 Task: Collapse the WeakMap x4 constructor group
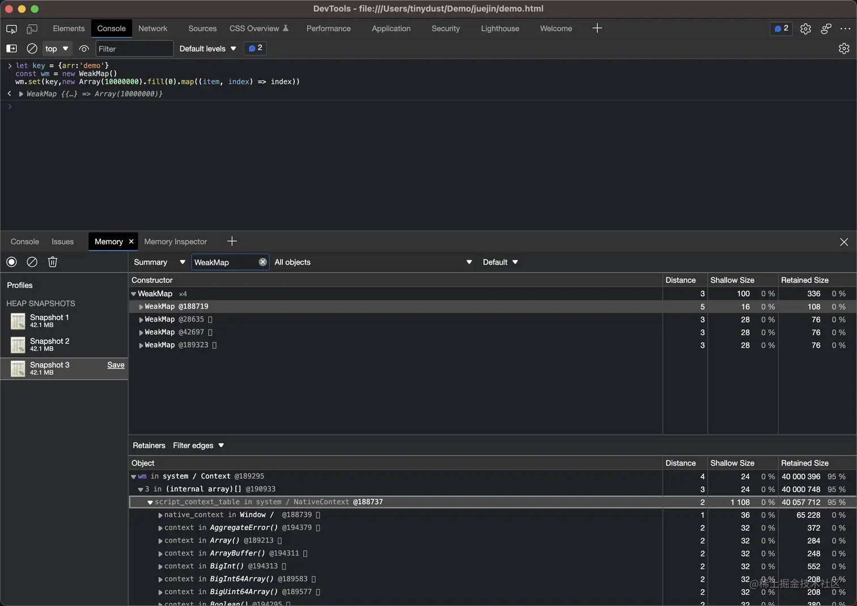pyautogui.click(x=134, y=294)
